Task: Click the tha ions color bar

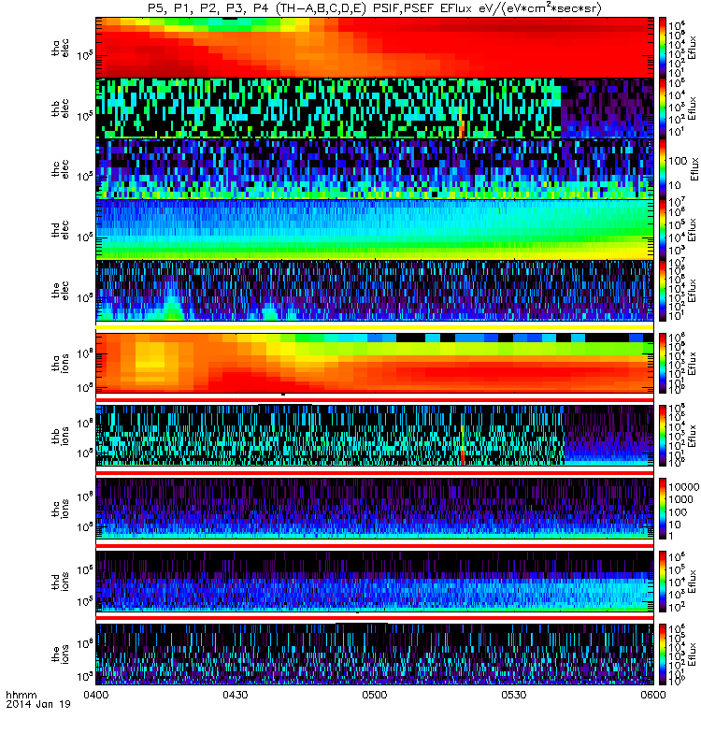Action: tap(663, 363)
